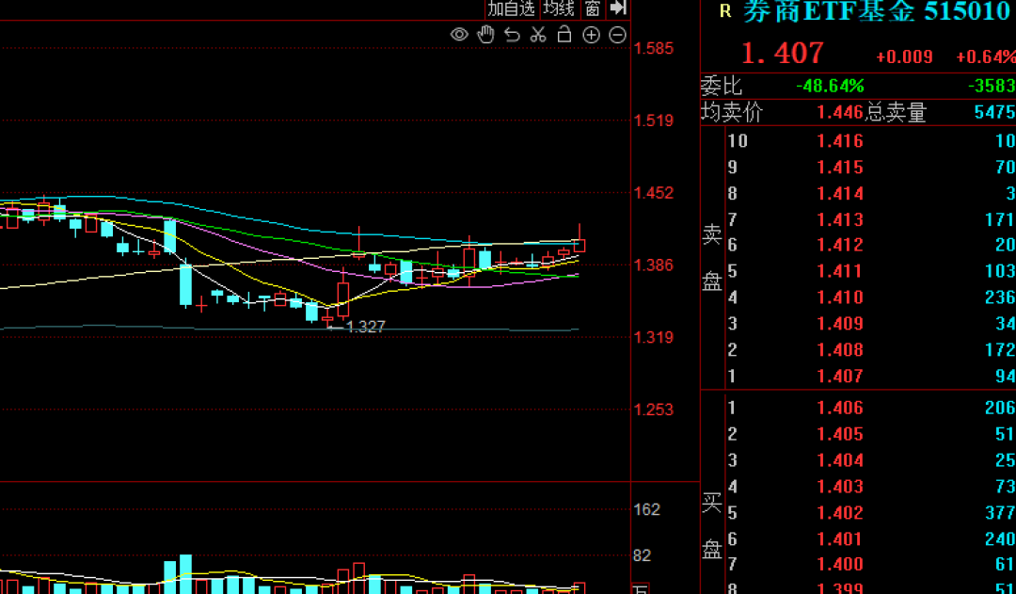Viewport: 1016px width, 594px height.
Task: Select the hand pan tool
Action: (x=485, y=35)
